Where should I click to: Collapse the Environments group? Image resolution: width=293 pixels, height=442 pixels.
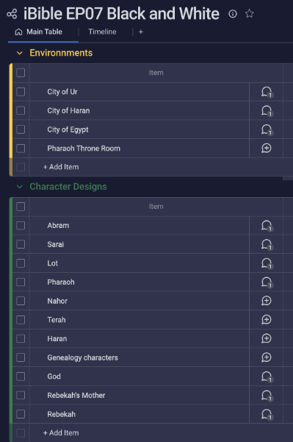(19, 53)
